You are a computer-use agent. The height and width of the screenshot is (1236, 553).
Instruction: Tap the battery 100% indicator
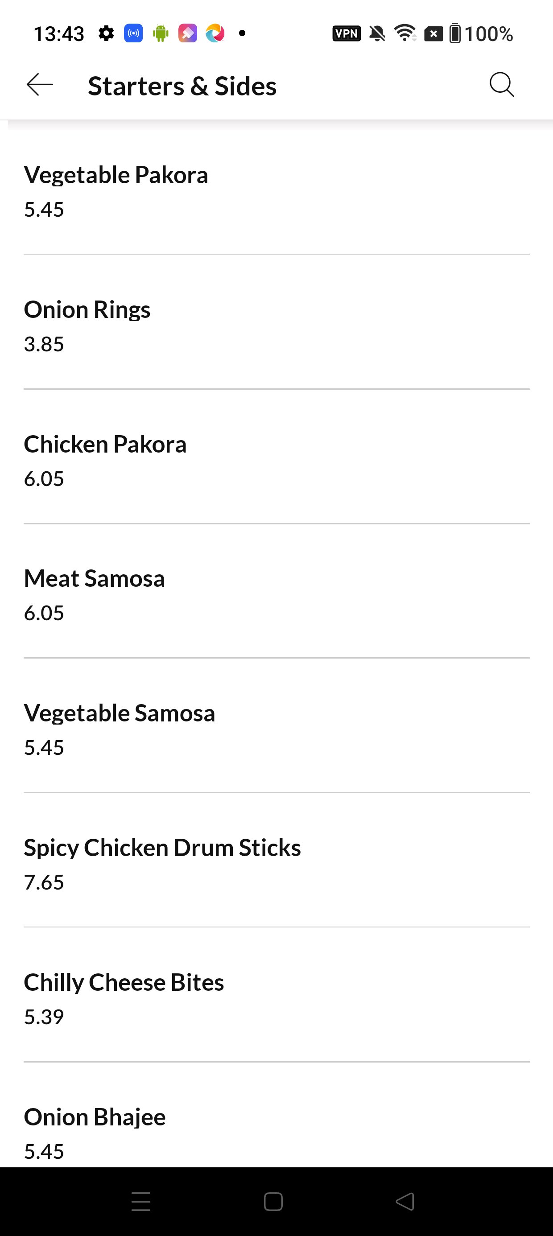click(x=481, y=33)
